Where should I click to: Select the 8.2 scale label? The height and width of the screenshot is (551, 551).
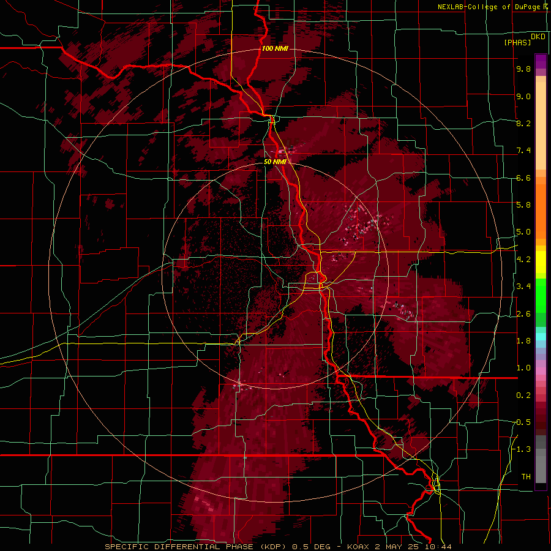pyautogui.click(x=523, y=123)
